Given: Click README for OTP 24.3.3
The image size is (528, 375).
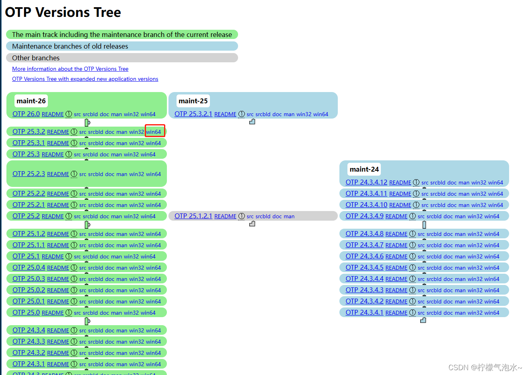Looking at the screenshot, I should [x=58, y=342].
